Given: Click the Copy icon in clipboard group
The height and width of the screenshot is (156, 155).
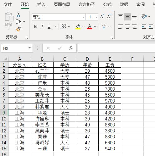Looking at the screenshot, I should pos(18,22).
